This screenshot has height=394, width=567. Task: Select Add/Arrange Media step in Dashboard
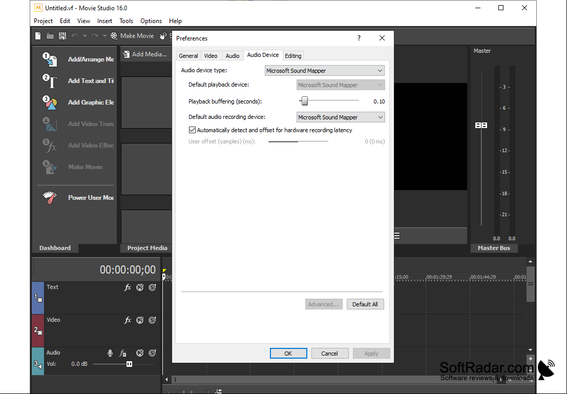pos(78,59)
